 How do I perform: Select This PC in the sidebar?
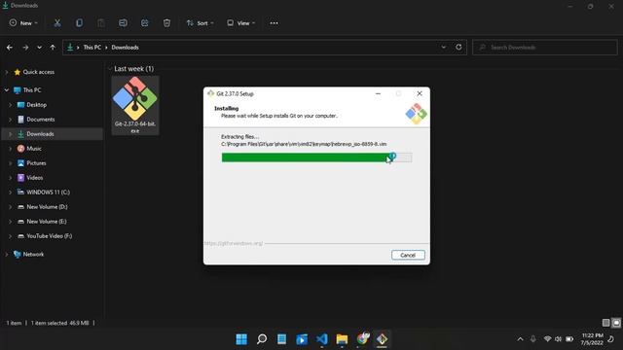click(x=32, y=90)
